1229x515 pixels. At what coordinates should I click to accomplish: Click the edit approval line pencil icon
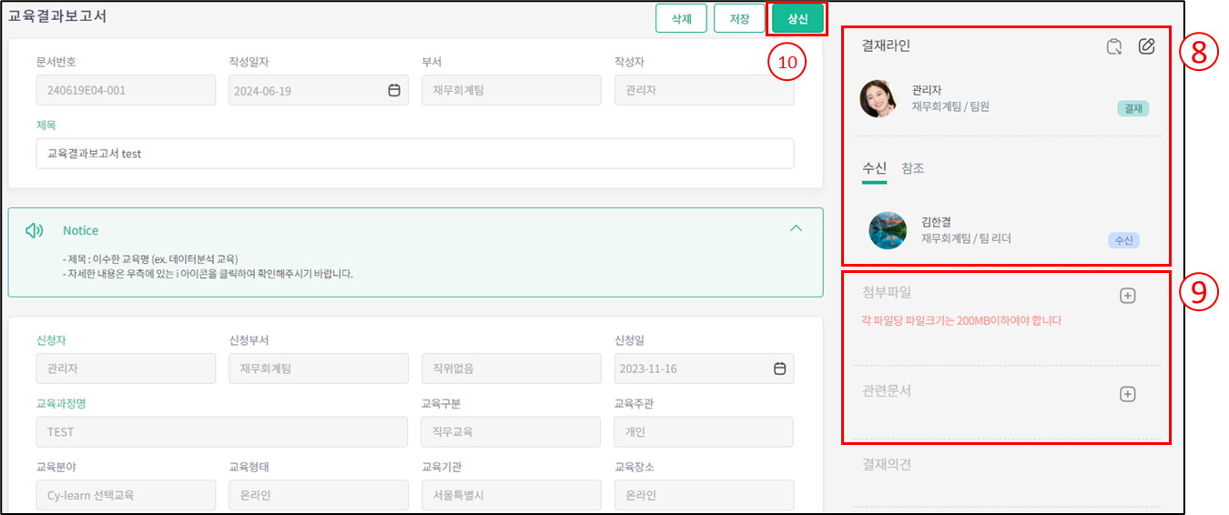pyautogui.click(x=1146, y=46)
